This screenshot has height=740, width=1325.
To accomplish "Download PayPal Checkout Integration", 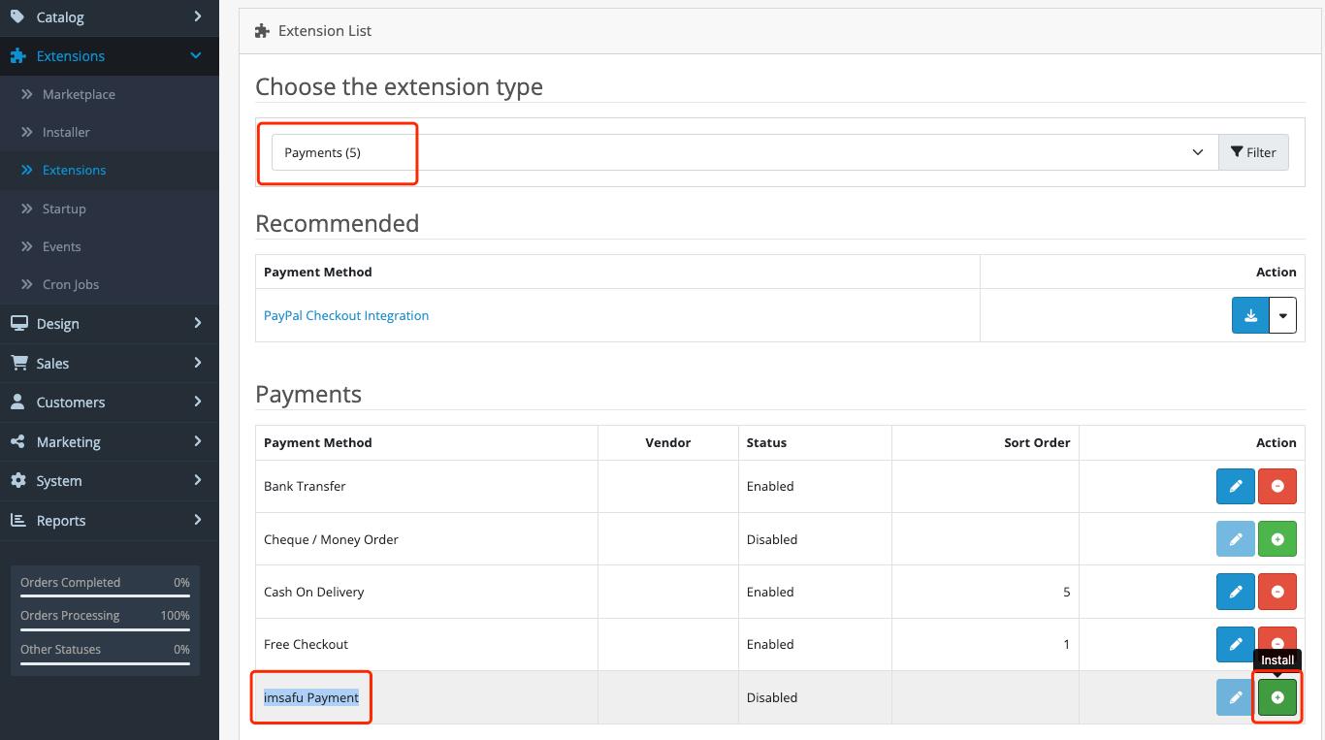I will click(x=1250, y=314).
